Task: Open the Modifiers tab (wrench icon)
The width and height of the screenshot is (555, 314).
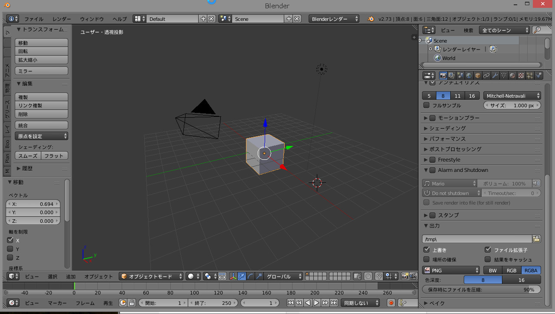Action: 495,76
